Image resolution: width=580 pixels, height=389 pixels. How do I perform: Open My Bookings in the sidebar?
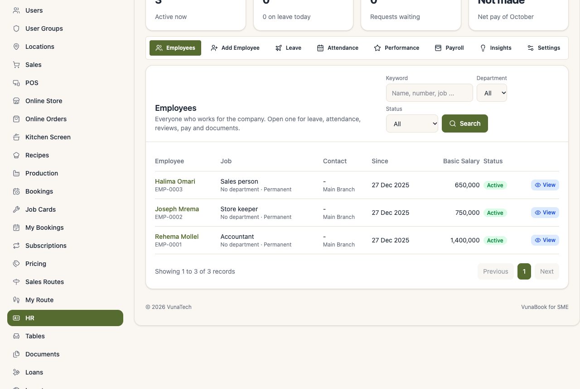pyautogui.click(x=65, y=228)
